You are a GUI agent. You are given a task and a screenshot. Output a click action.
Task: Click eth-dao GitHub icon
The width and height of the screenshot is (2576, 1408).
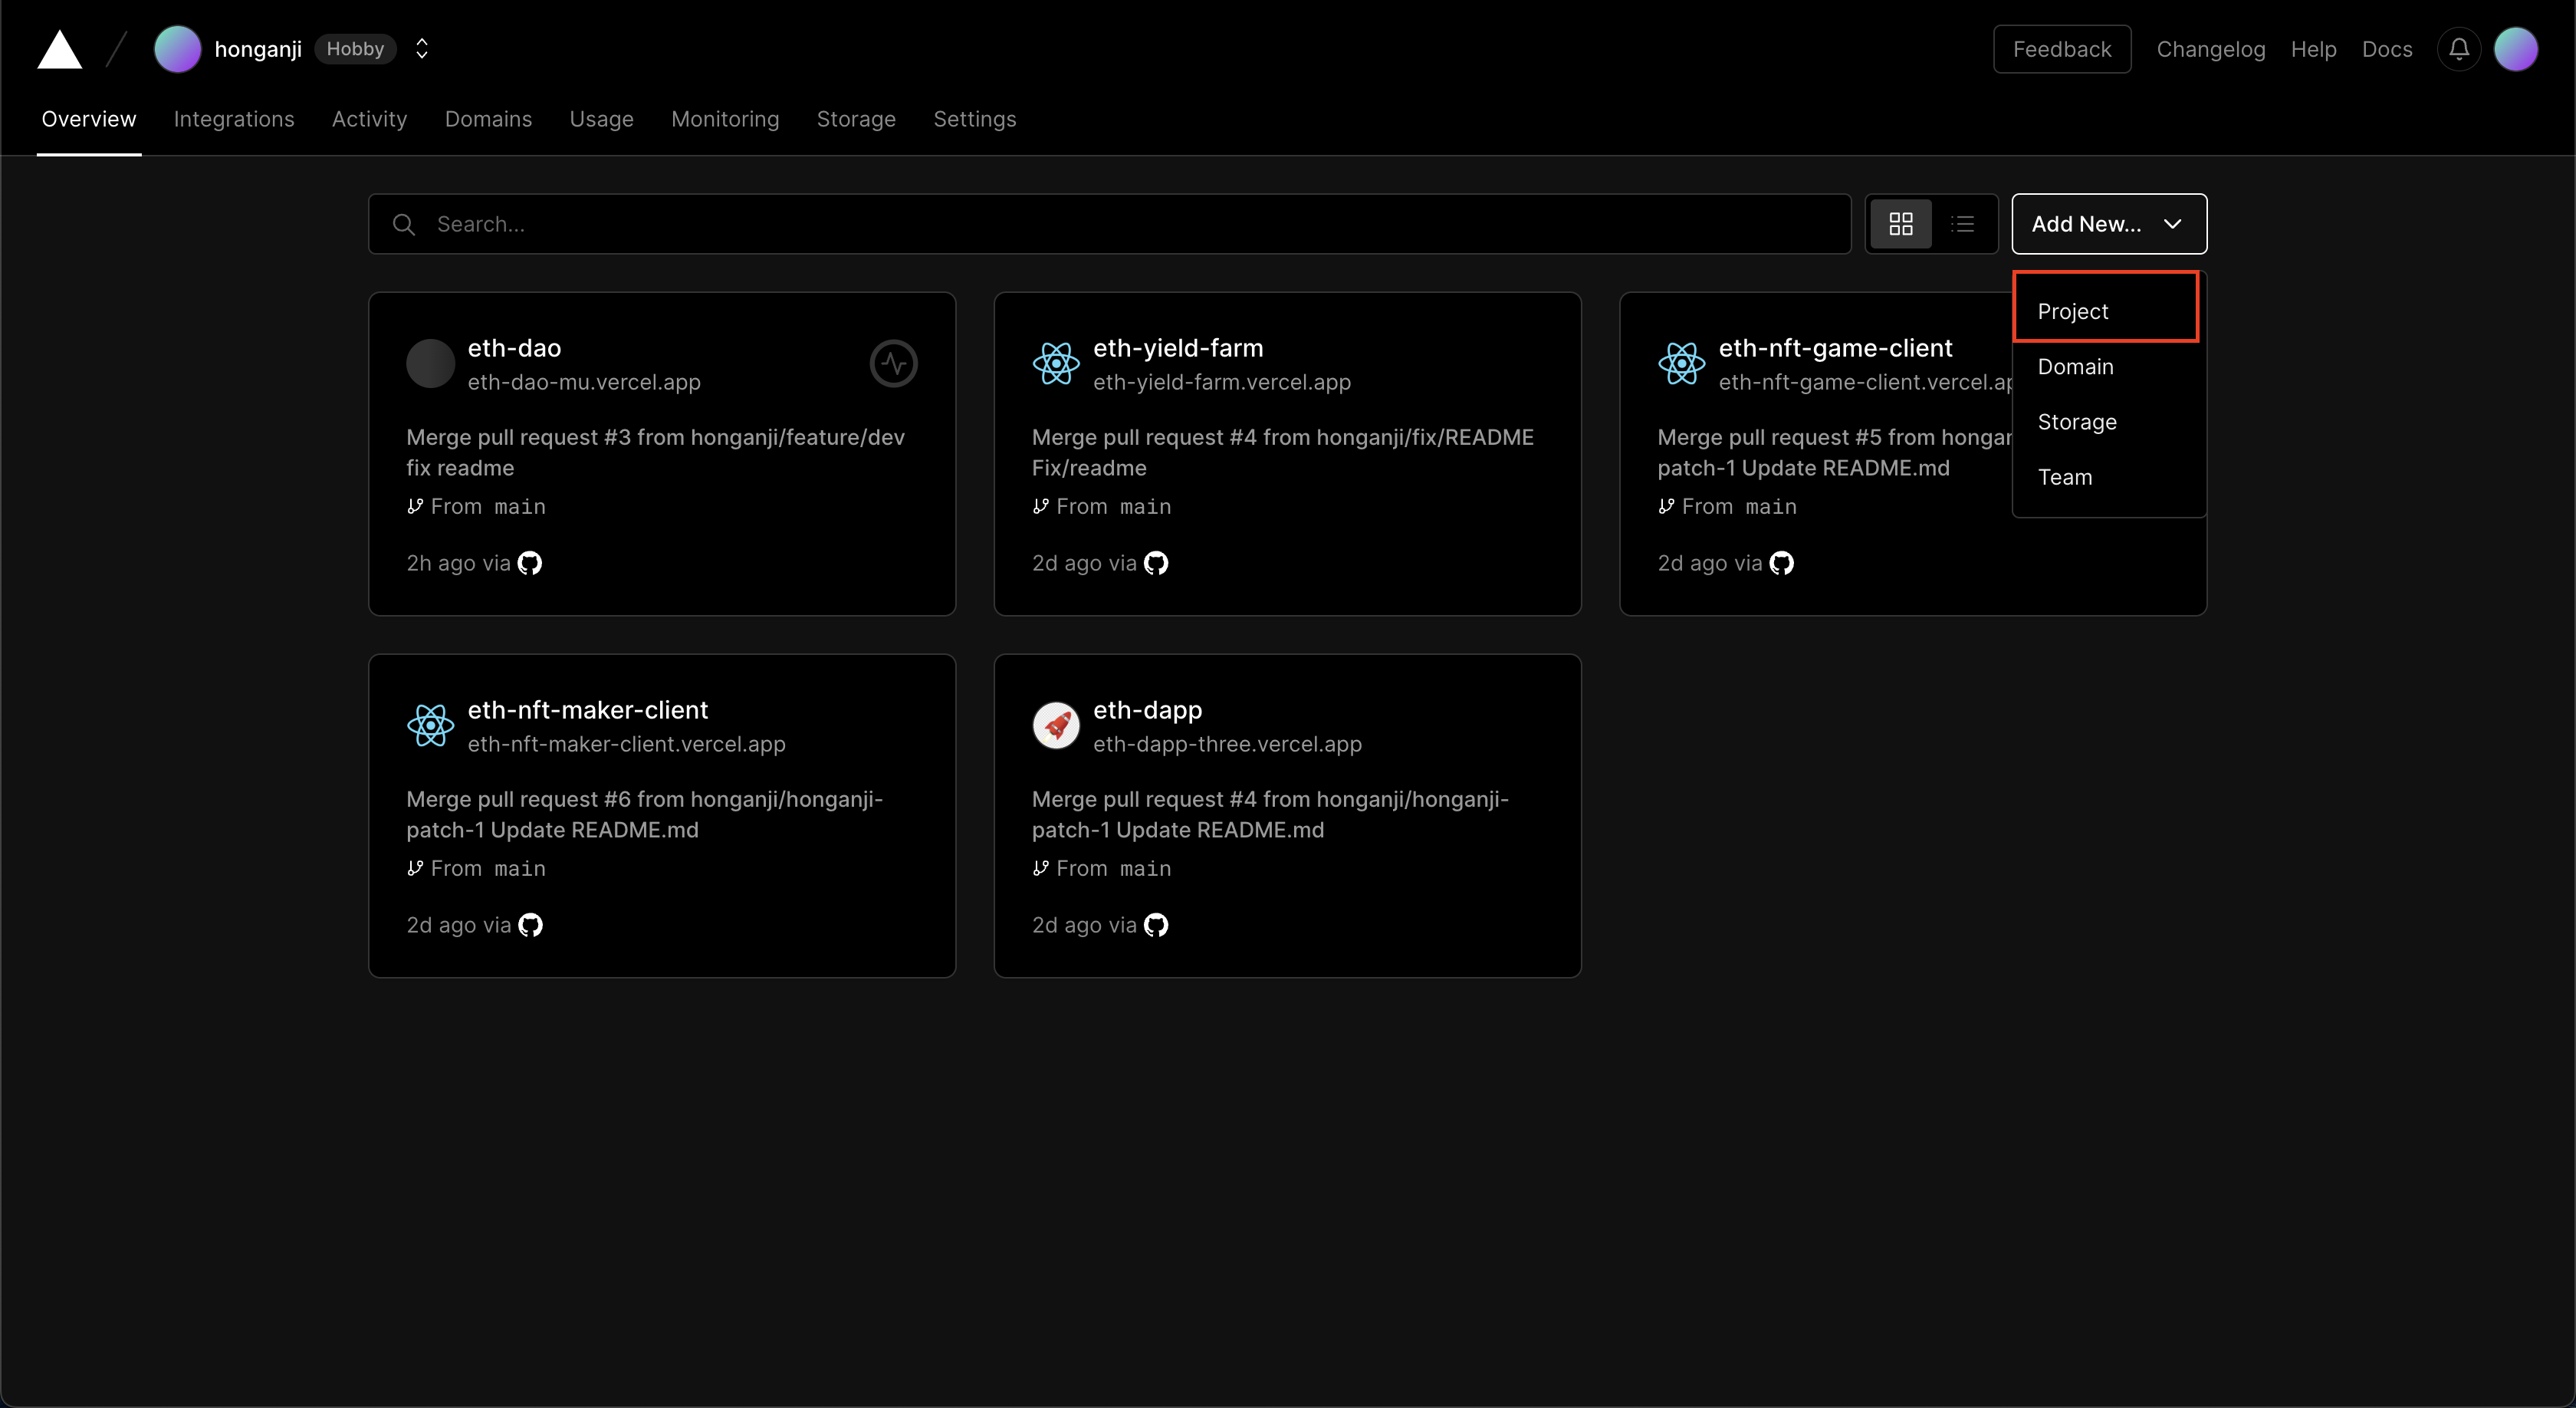pos(530,563)
